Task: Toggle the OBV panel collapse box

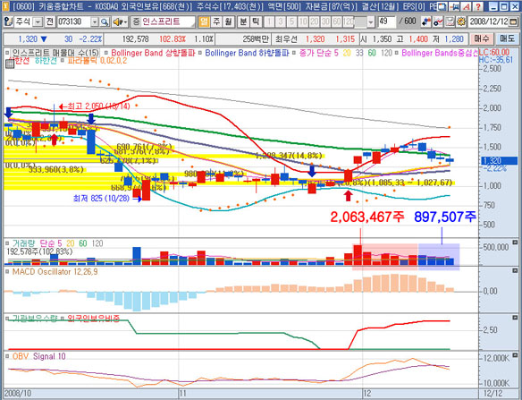Action: 515,355
